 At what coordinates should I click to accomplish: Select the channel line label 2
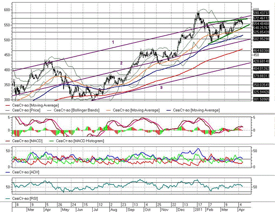point(121,63)
